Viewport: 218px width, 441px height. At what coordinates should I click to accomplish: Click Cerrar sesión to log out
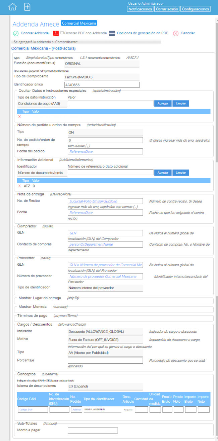click(x=167, y=9)
